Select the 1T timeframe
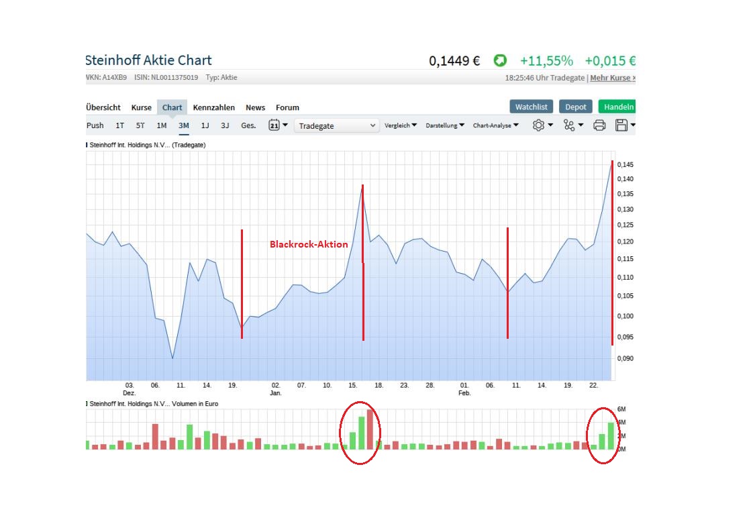 (x=119, y=125)
